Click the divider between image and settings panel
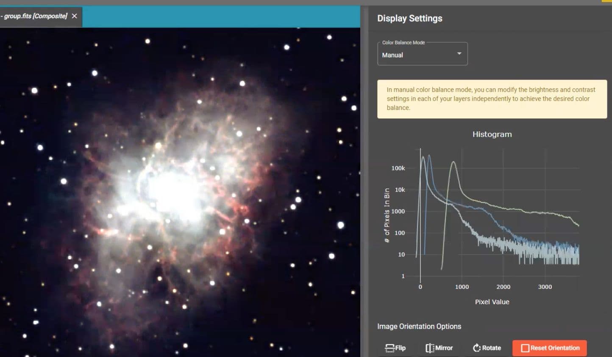 coord(364,182)
